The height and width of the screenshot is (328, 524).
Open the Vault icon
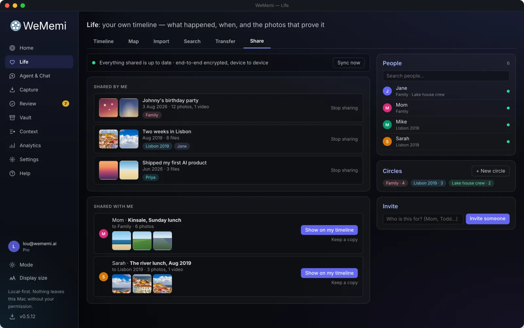[x=12, y=117]
